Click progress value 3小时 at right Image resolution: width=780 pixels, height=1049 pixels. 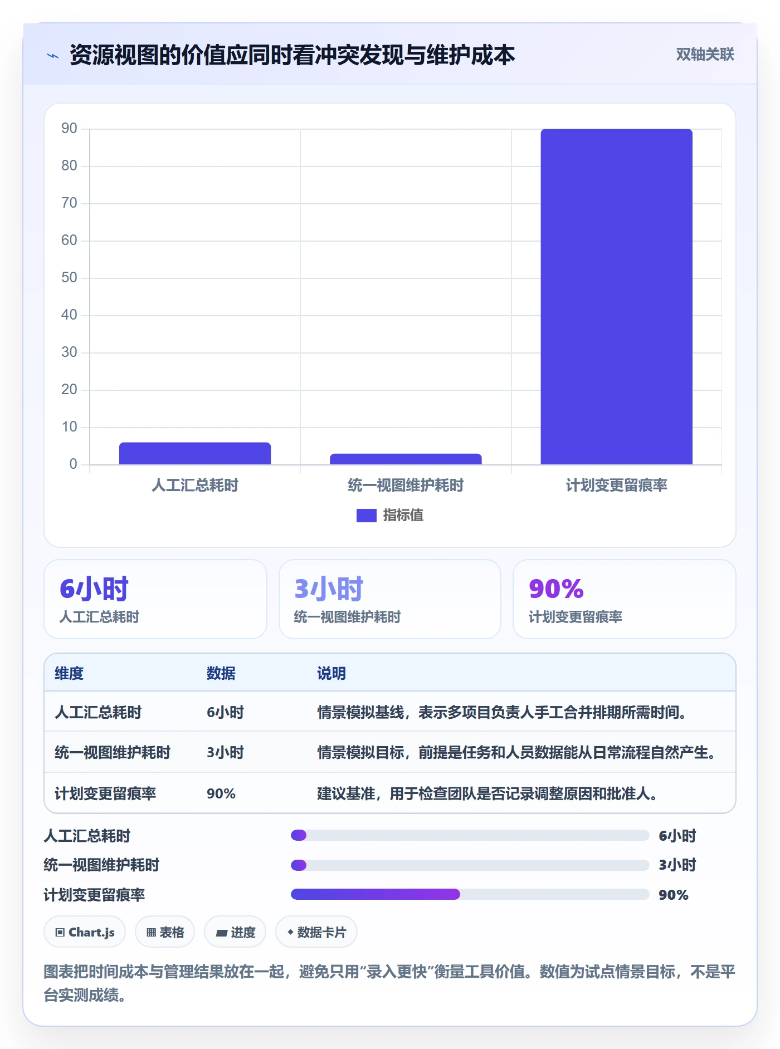[x=677, y=865]
